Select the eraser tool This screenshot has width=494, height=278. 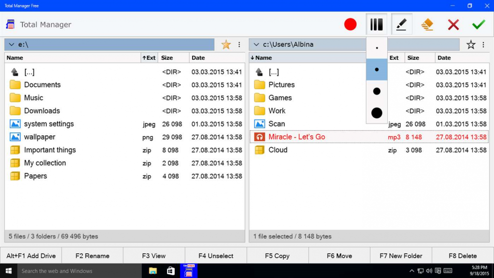pos(427,25)
